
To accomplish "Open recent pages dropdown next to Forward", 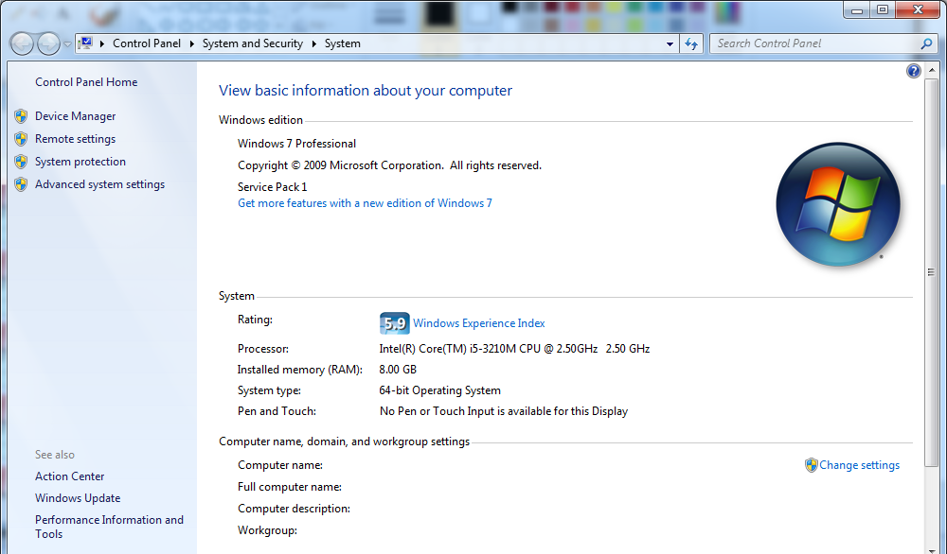I will (67, 43).
